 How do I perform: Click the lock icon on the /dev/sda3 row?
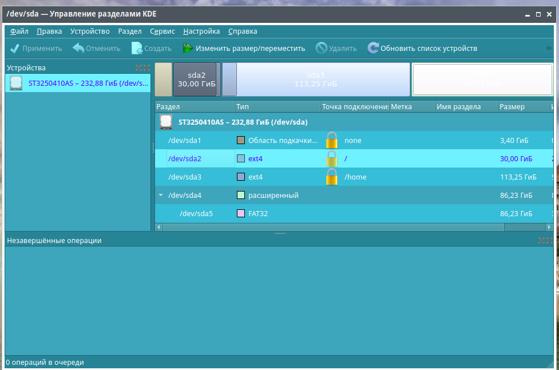click(x=331, y=177)
